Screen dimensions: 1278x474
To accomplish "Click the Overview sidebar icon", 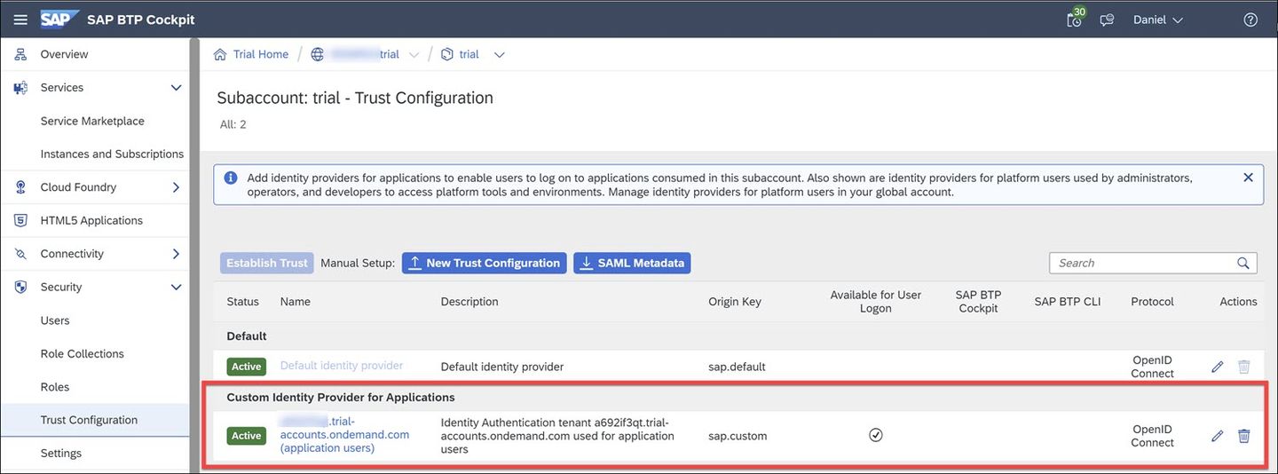I will coord(20,54).
